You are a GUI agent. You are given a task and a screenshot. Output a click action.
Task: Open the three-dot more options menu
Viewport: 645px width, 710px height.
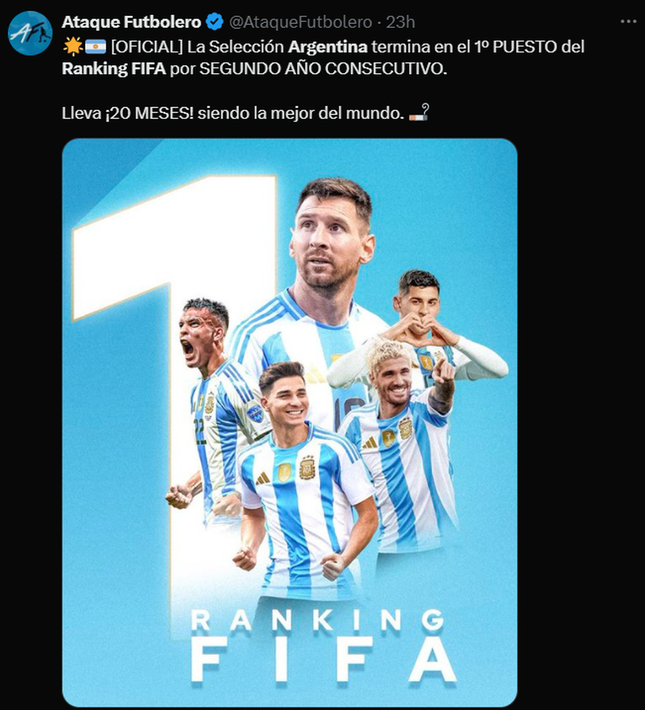pos(628,21)
